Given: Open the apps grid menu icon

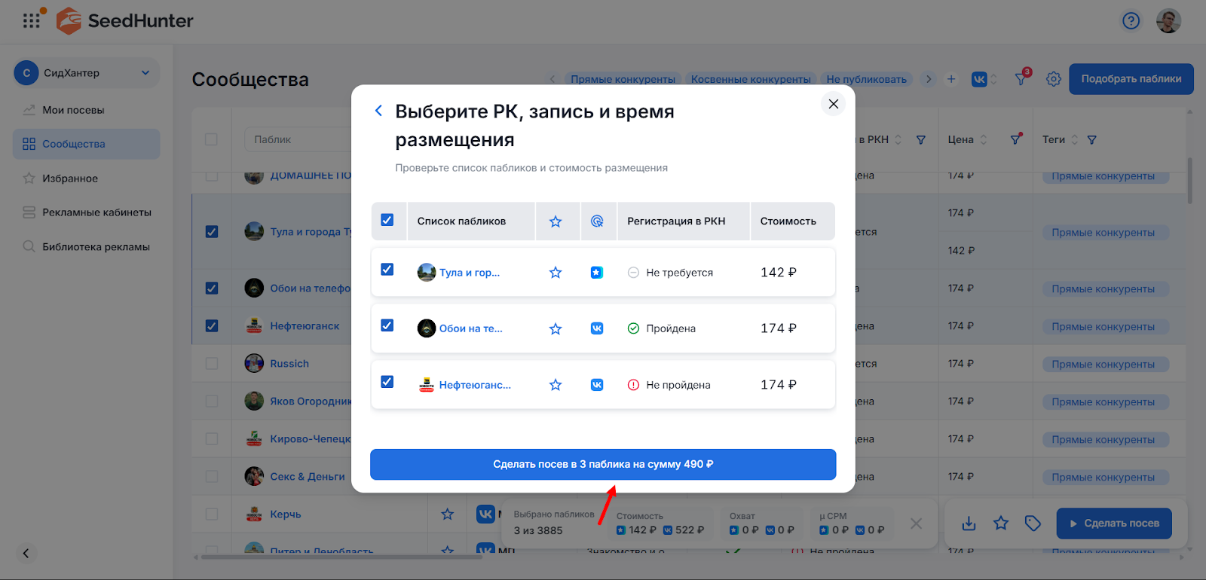Looking at the screenshot, I should click(x=31, y=21).
